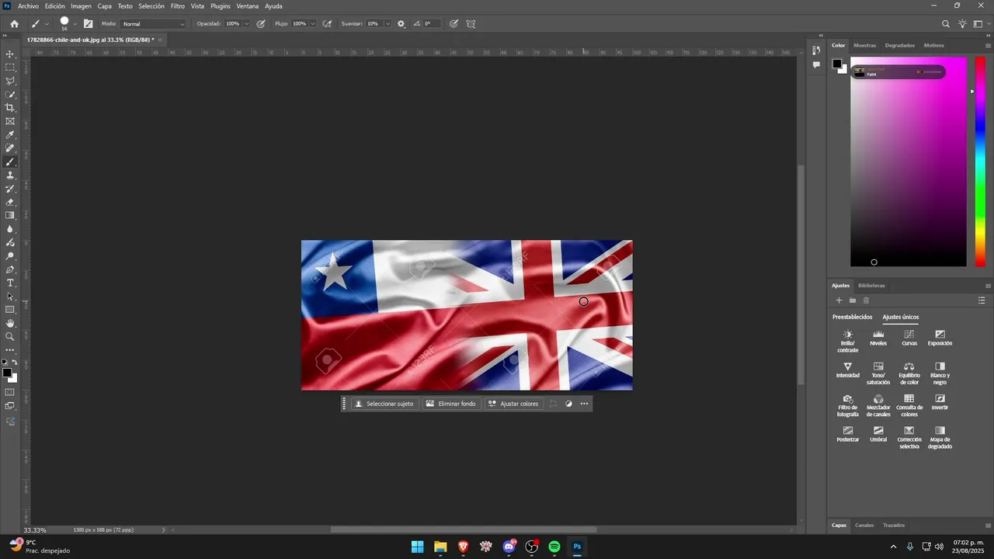
Task: Click the brush angle input field
Action: point(431,24)
